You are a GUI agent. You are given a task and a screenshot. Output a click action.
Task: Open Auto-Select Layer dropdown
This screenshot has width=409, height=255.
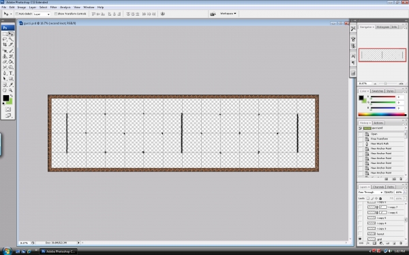42,14
